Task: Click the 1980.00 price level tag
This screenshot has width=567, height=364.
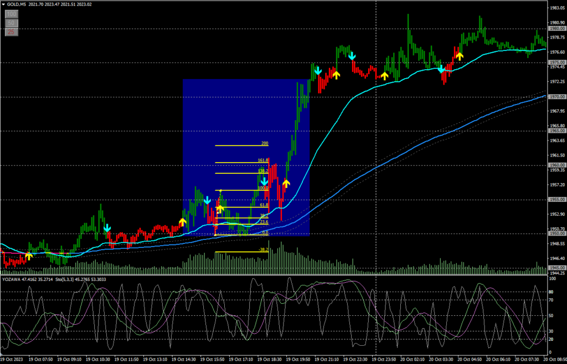Action: click(x=557, y=29)
